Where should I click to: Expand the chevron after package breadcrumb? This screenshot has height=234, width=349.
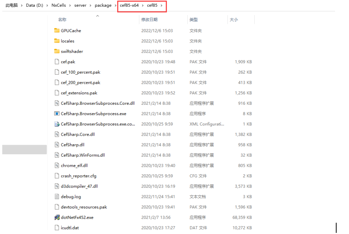point(115,6)
